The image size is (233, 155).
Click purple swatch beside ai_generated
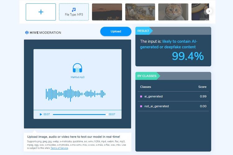point(141,96)
